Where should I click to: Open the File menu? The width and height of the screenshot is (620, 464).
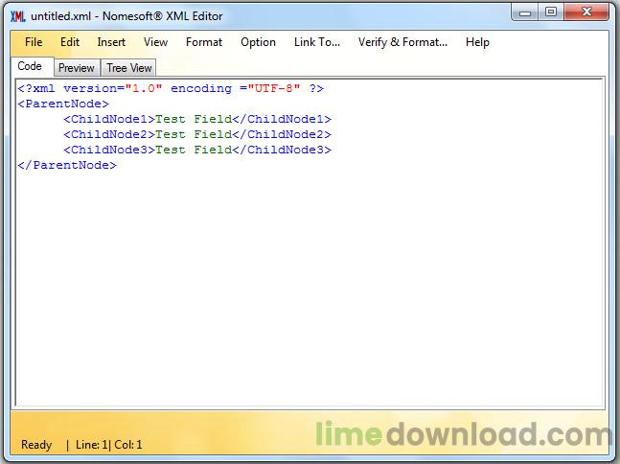pyautogui.click(x=34, y=42)
